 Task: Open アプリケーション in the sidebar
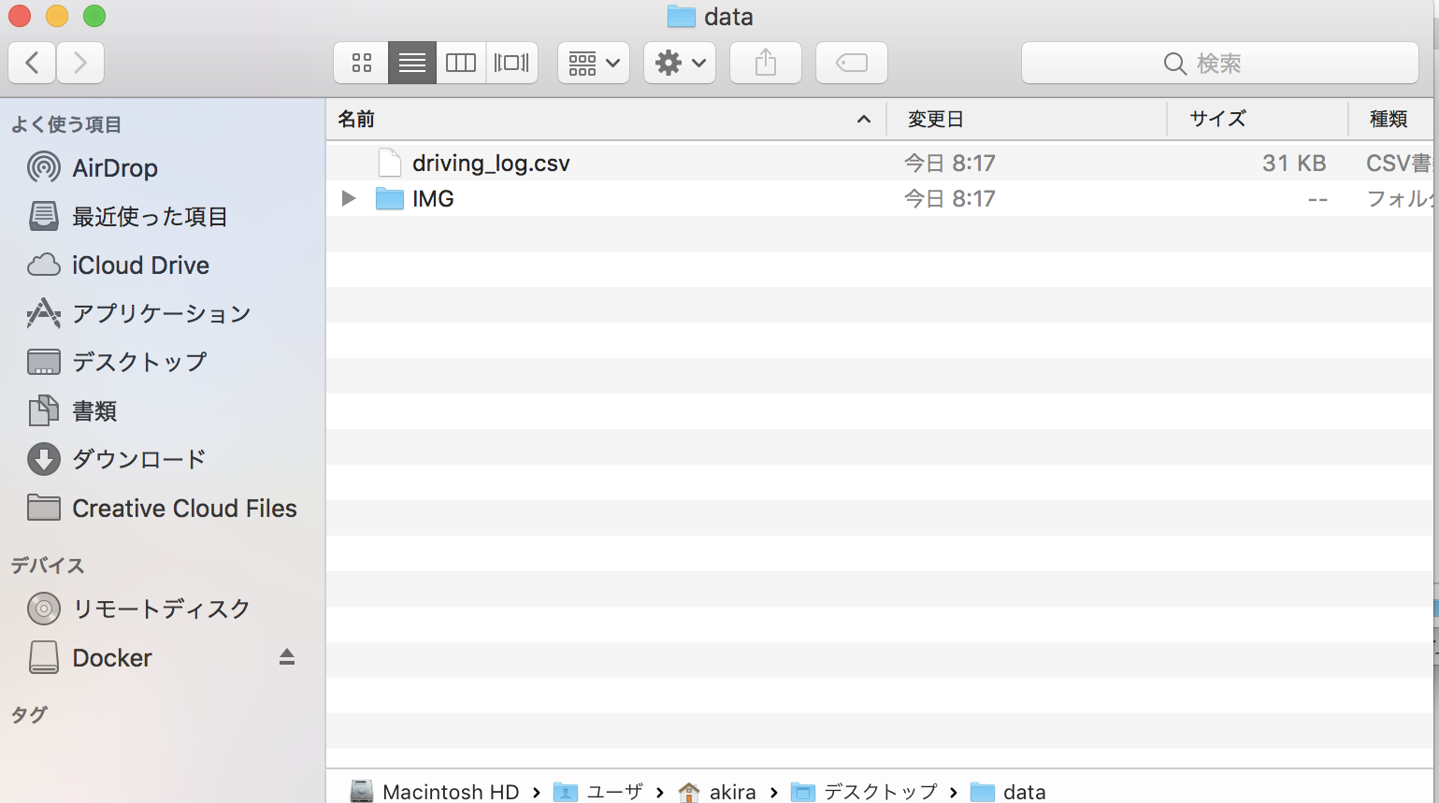coord(161,314)
